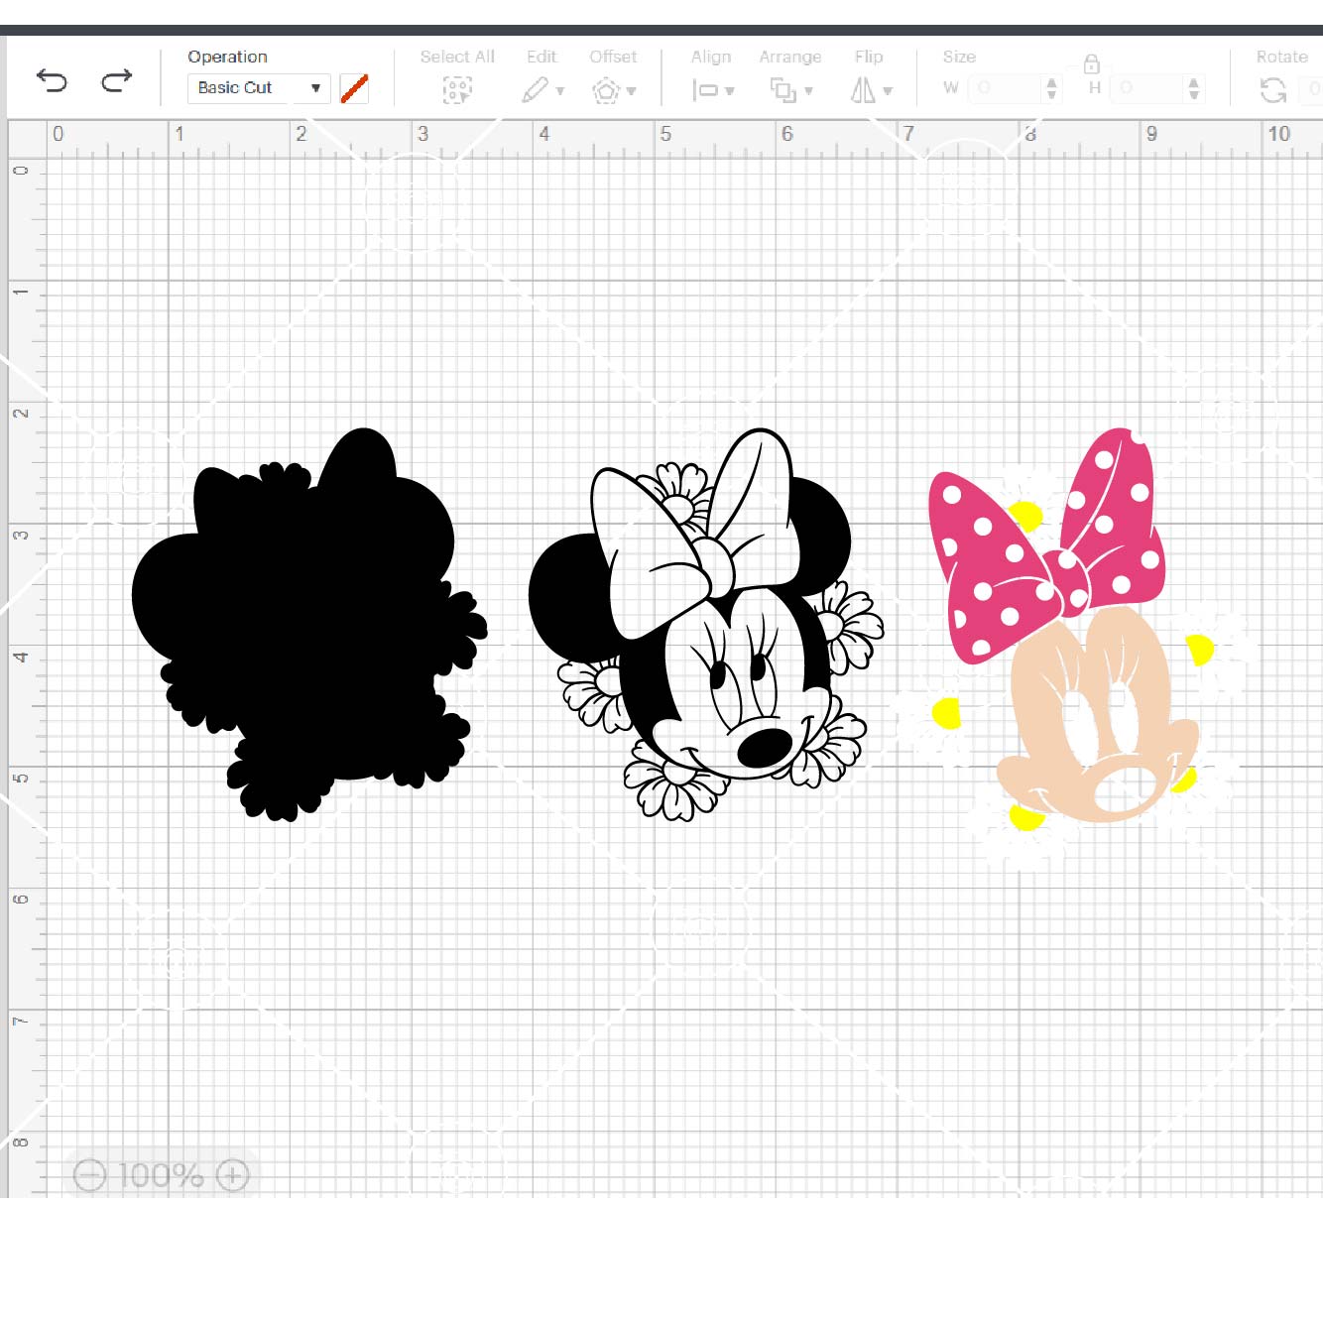Expand the Align dropdown arrow
The image size is (1323, 1323).
click(x=730, y=91)
